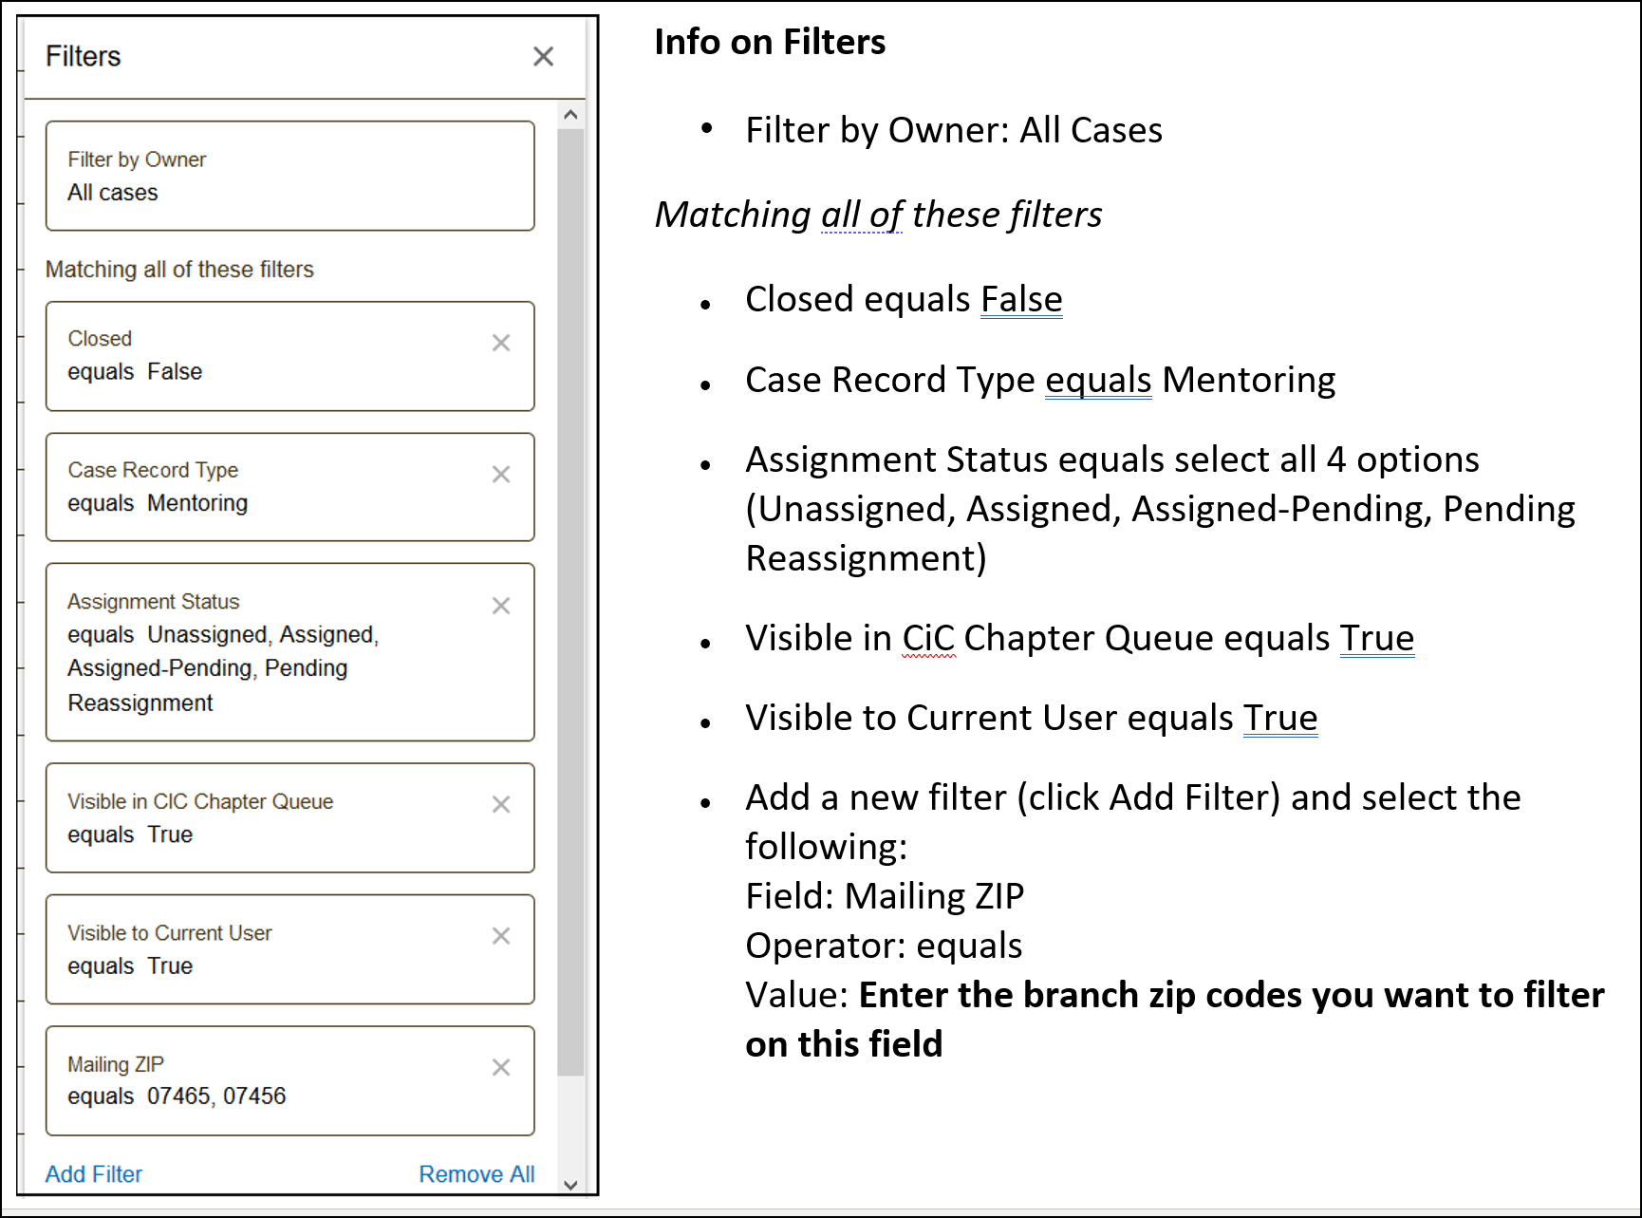Click the Filters panel heading
The image size is (1642, 1218).
pyautogui.click(x=84, y=57)
